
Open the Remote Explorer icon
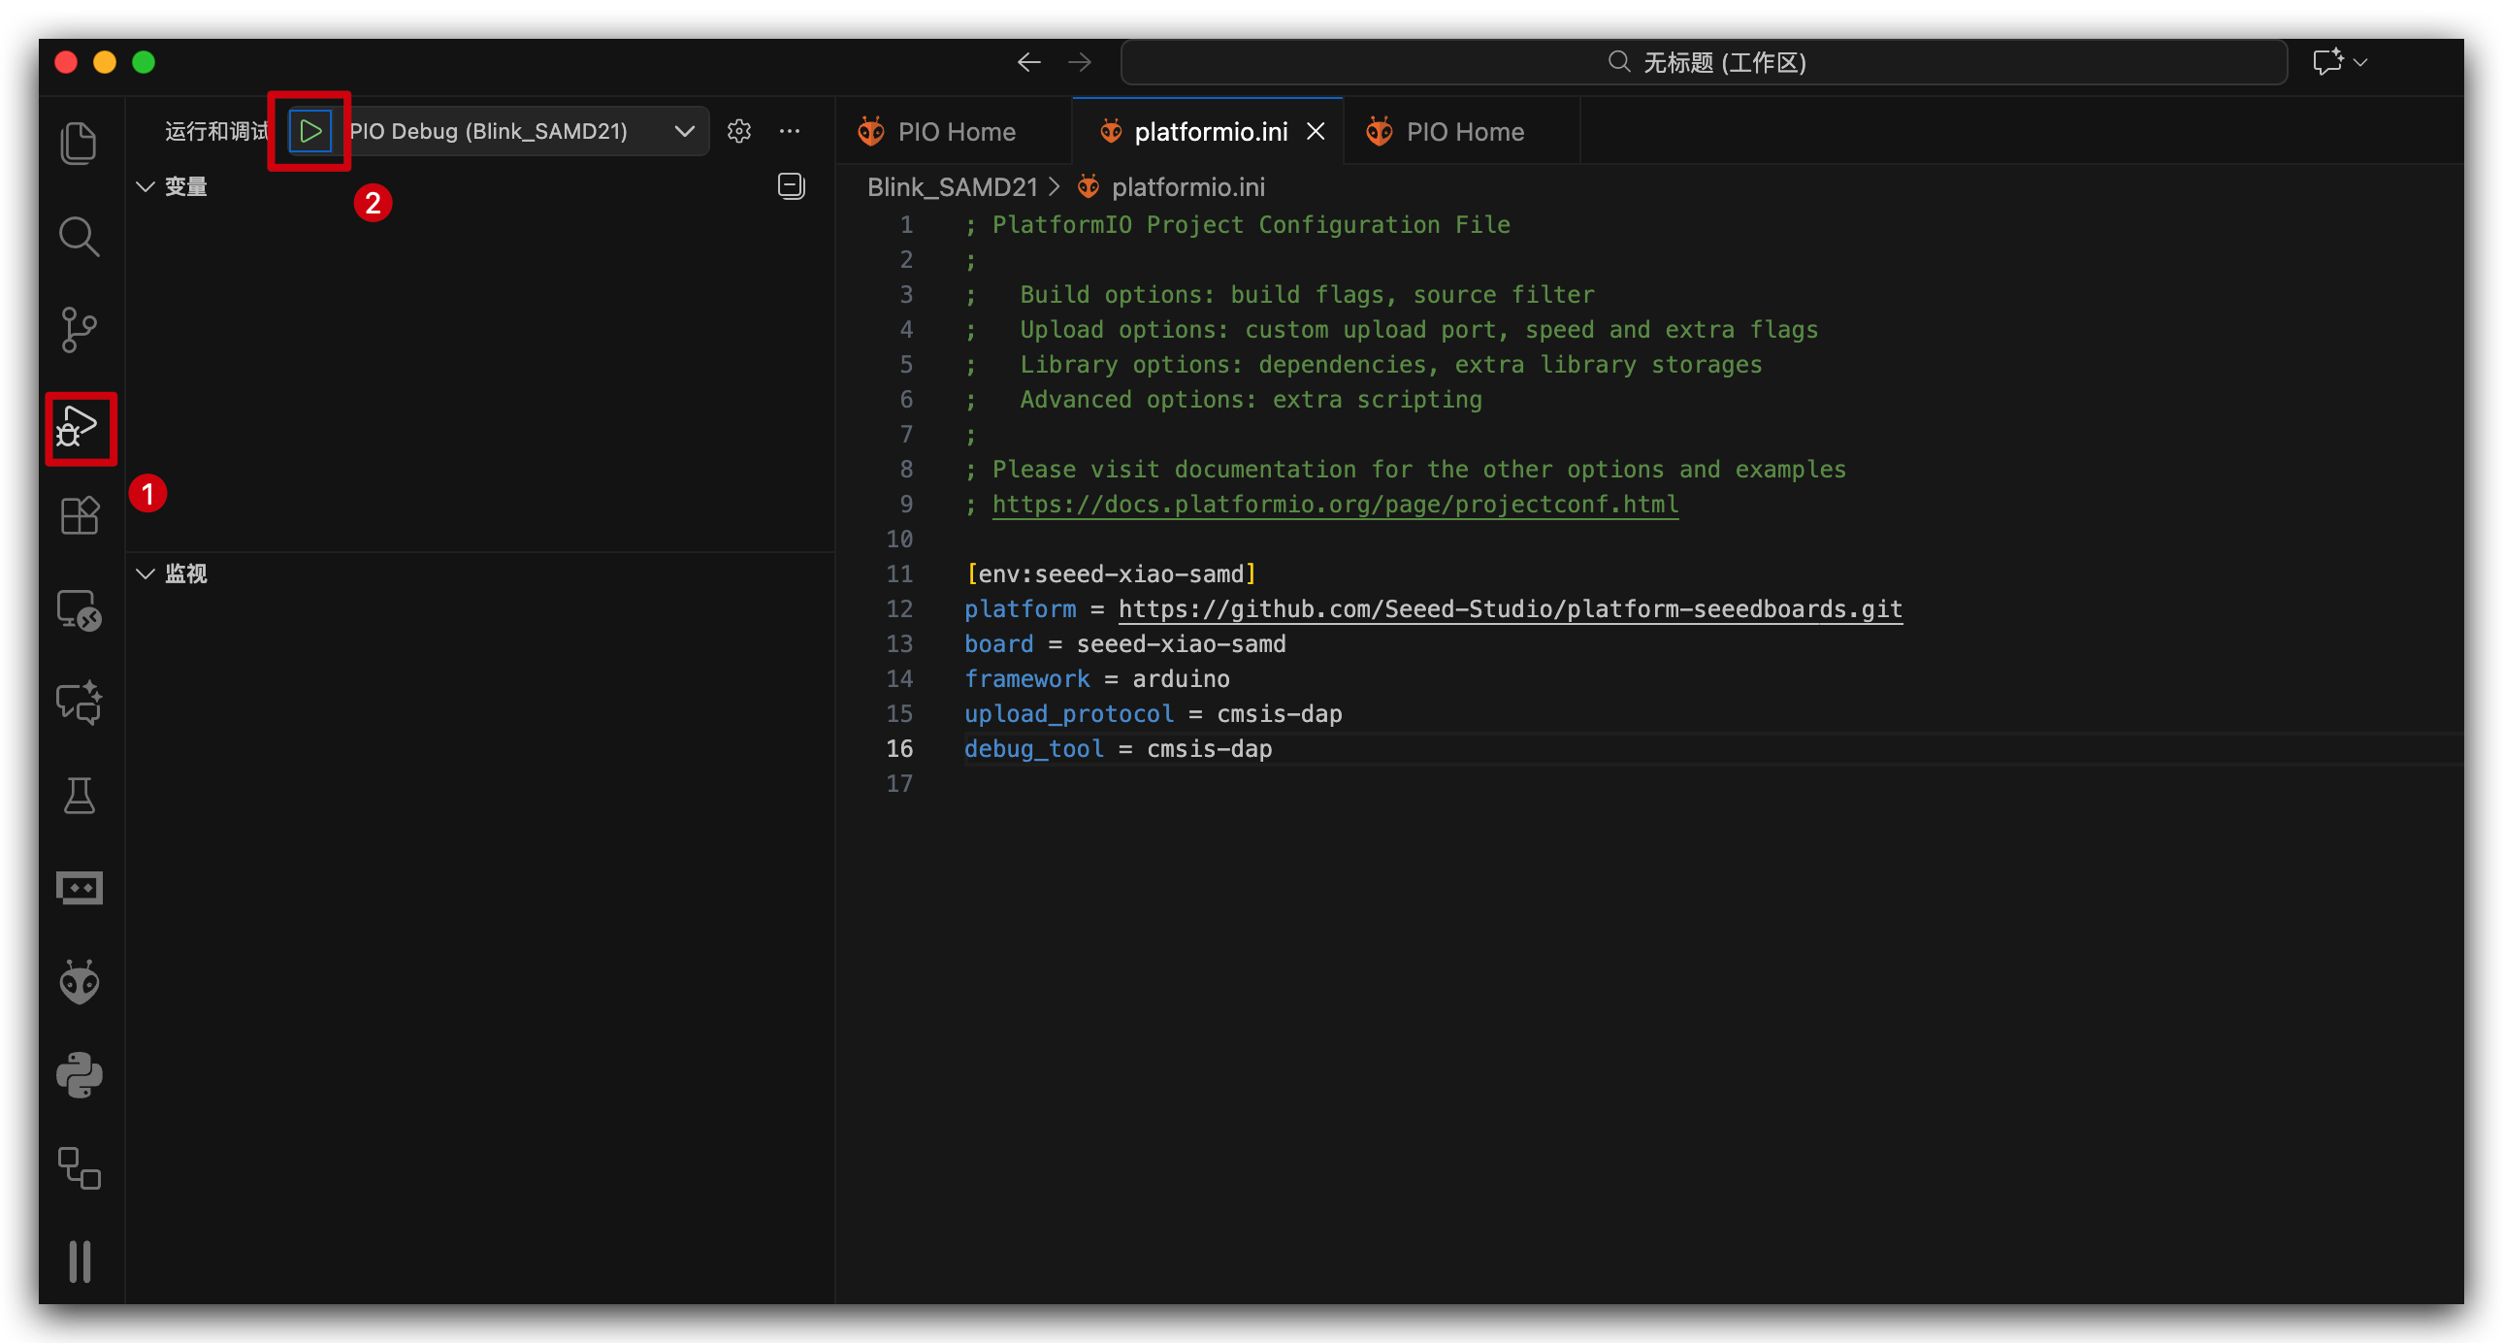(79, 610)
